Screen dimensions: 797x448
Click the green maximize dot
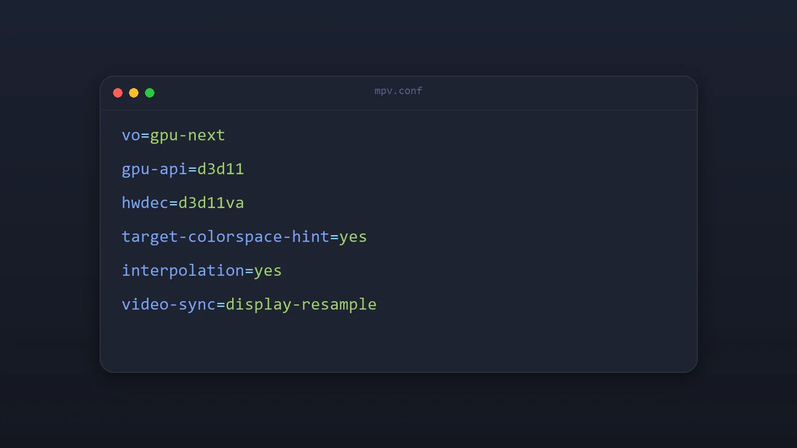click(149, 93)
